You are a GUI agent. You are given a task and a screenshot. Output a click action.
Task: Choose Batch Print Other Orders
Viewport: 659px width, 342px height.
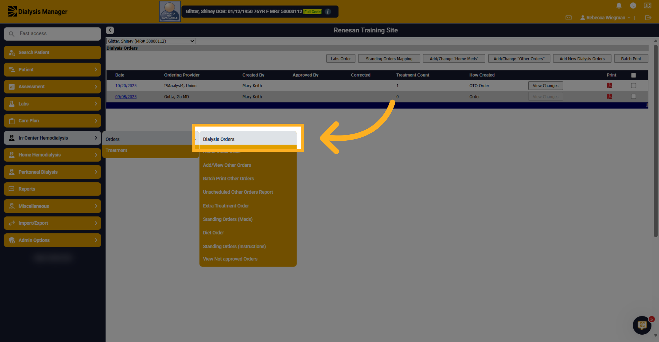228,179
